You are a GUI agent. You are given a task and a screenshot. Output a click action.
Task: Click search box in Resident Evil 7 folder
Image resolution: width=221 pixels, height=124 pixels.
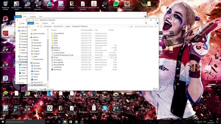tap(145, 27)
